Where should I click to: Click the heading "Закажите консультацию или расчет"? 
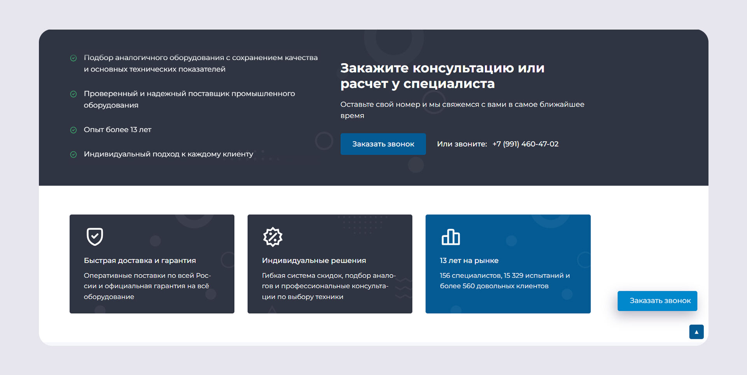442,76
